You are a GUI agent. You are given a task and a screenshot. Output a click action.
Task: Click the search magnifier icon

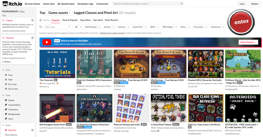click(182, 4)
